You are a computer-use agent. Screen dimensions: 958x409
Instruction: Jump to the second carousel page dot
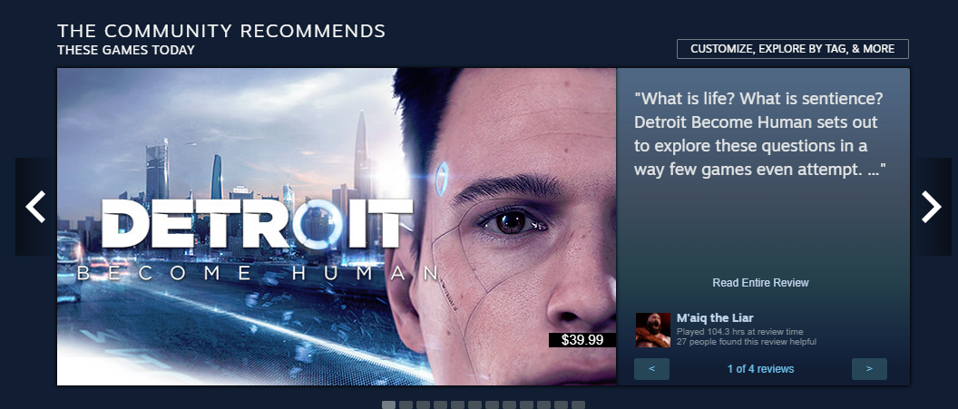click(x=406, y=405)
